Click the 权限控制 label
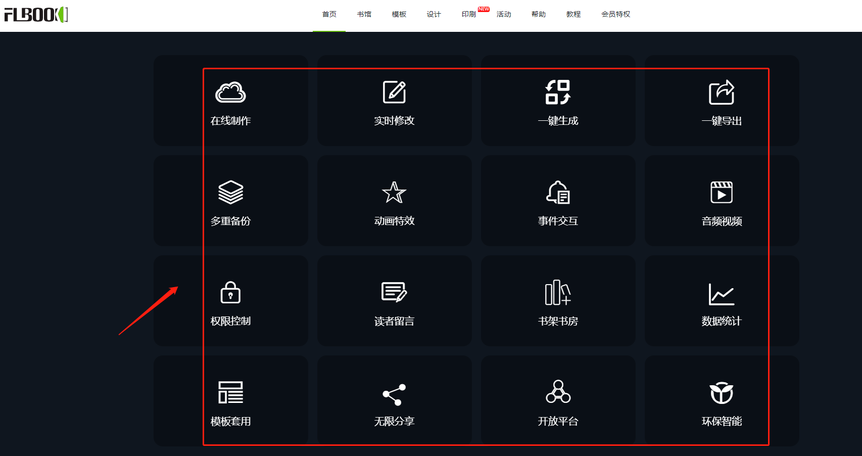Image resolution: width=862 pixels, height=456 pixels. tap(230, 321)
